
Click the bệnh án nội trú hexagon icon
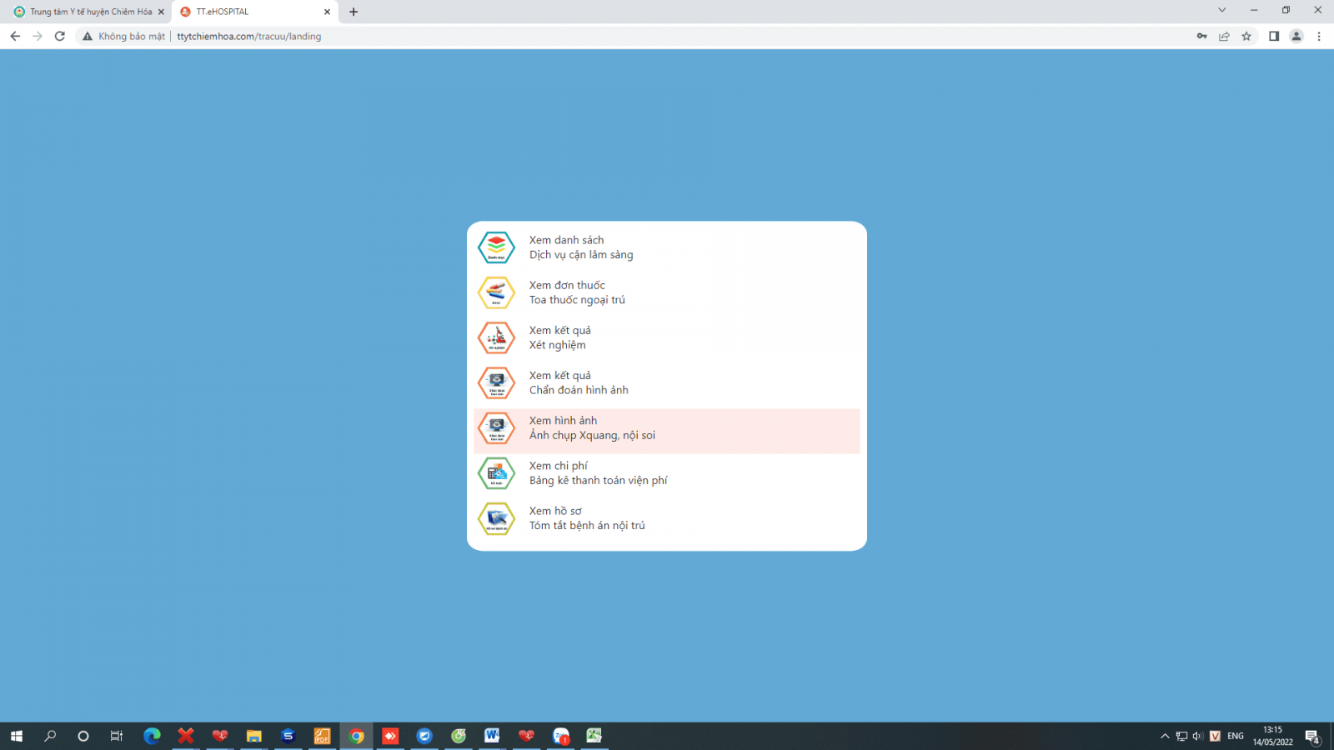(x=496, y=518)
